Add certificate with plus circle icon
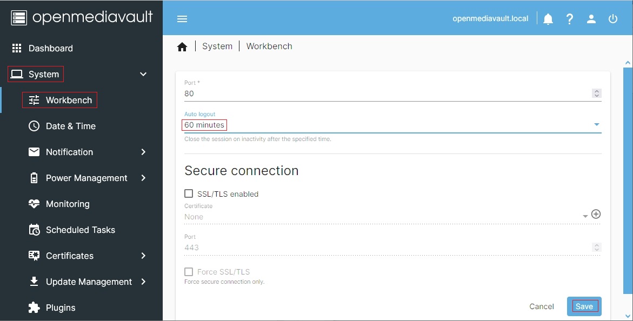633x321 pixels. pos(596,214)
